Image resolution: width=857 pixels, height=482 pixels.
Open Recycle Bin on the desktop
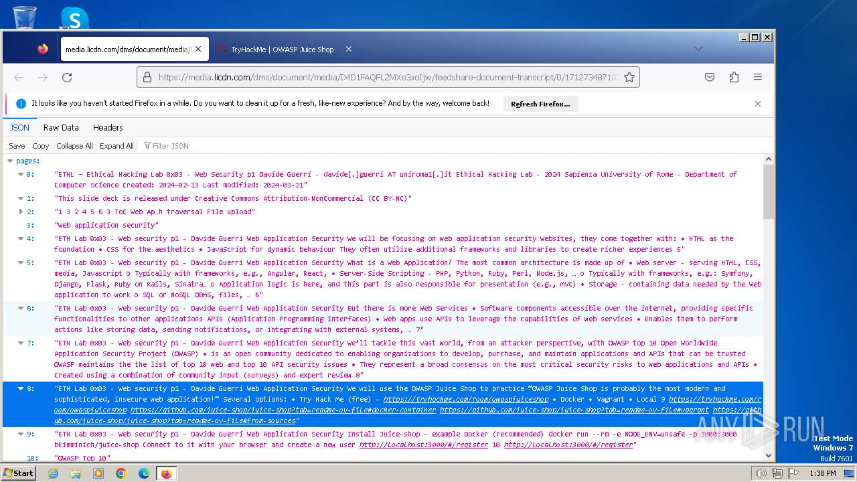[24, 17]
